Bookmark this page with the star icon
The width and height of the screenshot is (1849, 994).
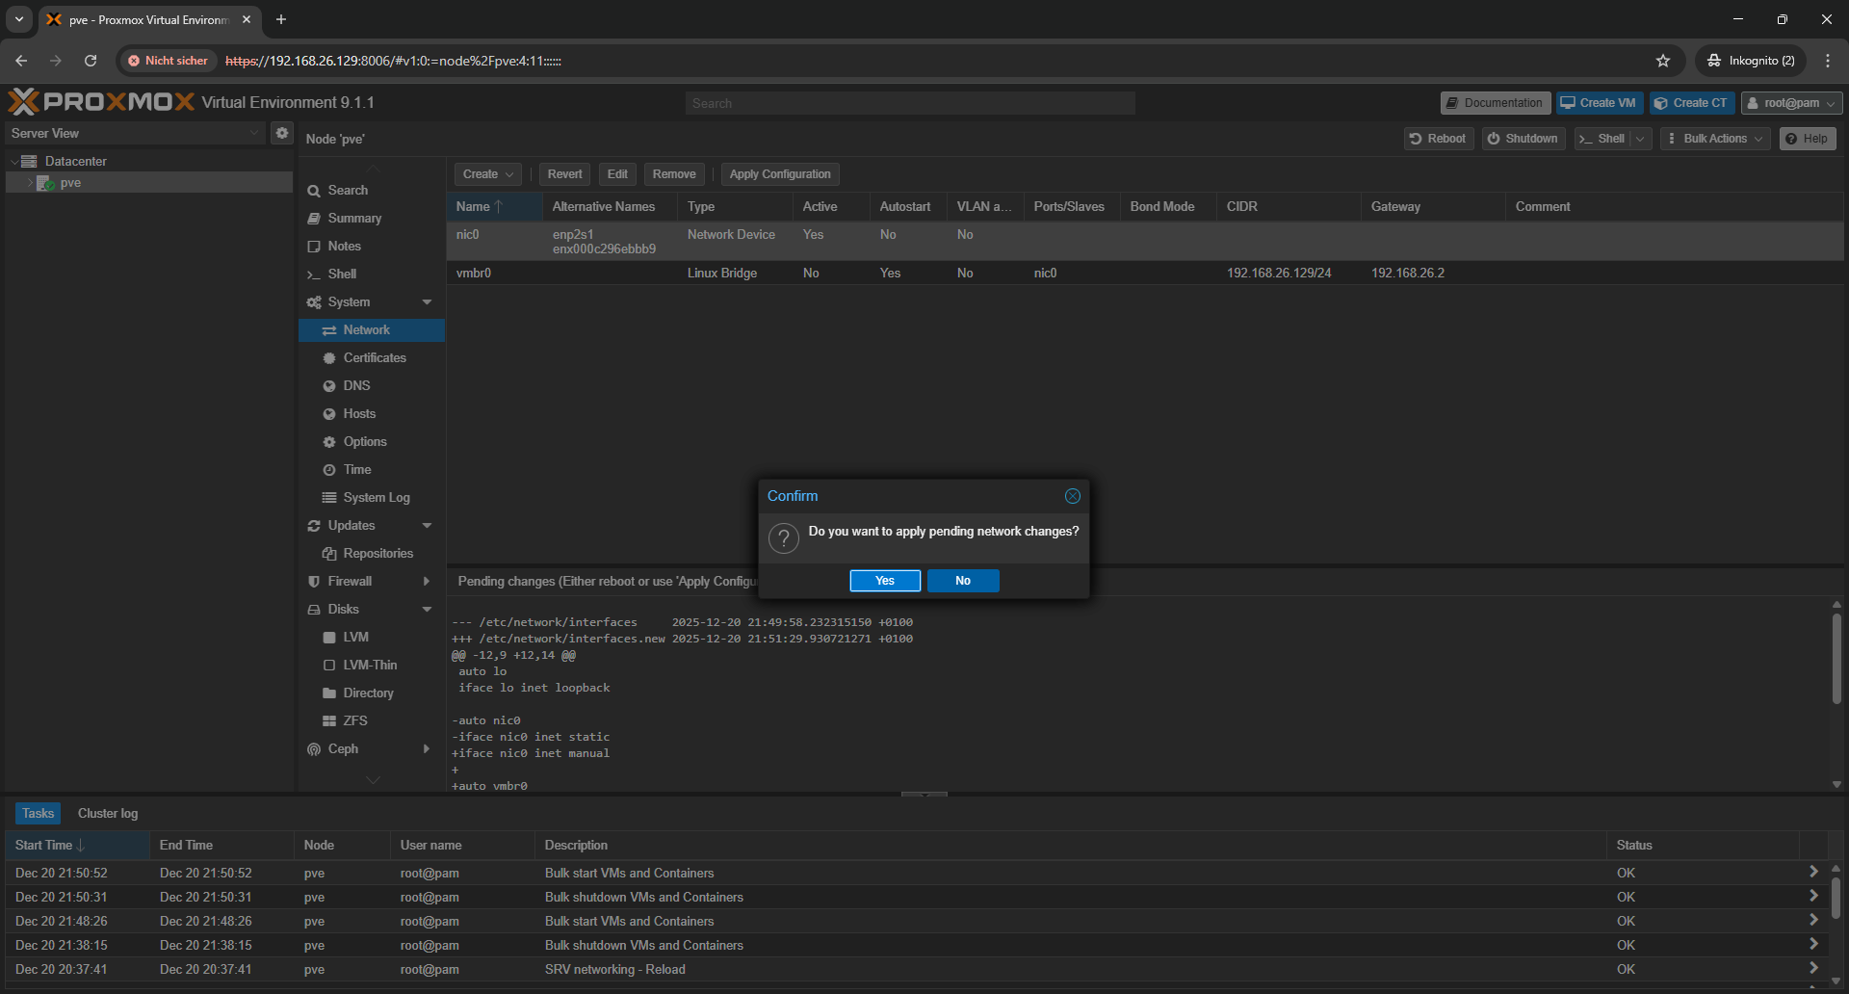point(1663,61)
